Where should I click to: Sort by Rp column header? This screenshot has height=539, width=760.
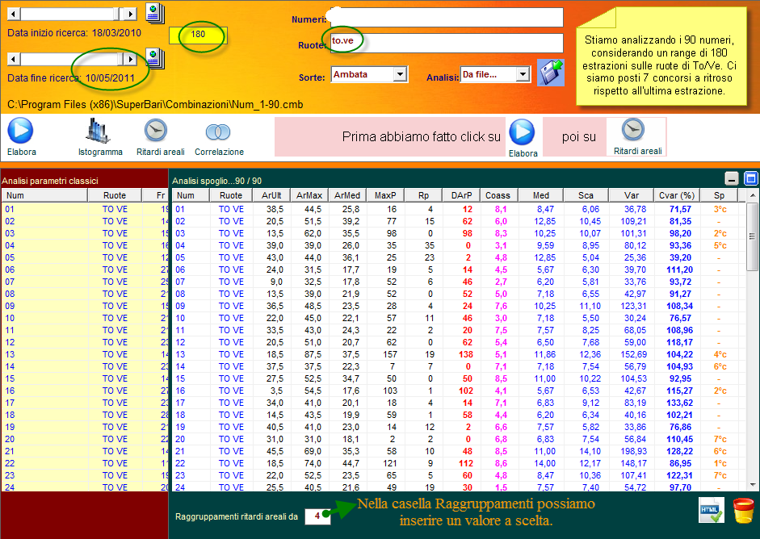pyautogui.click(x=423, y=195)
